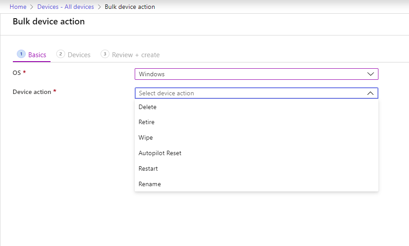Go to the Review + create tab
Image resolution: width=409 pixels, height=246 pixels.
[x=136, y=55]
